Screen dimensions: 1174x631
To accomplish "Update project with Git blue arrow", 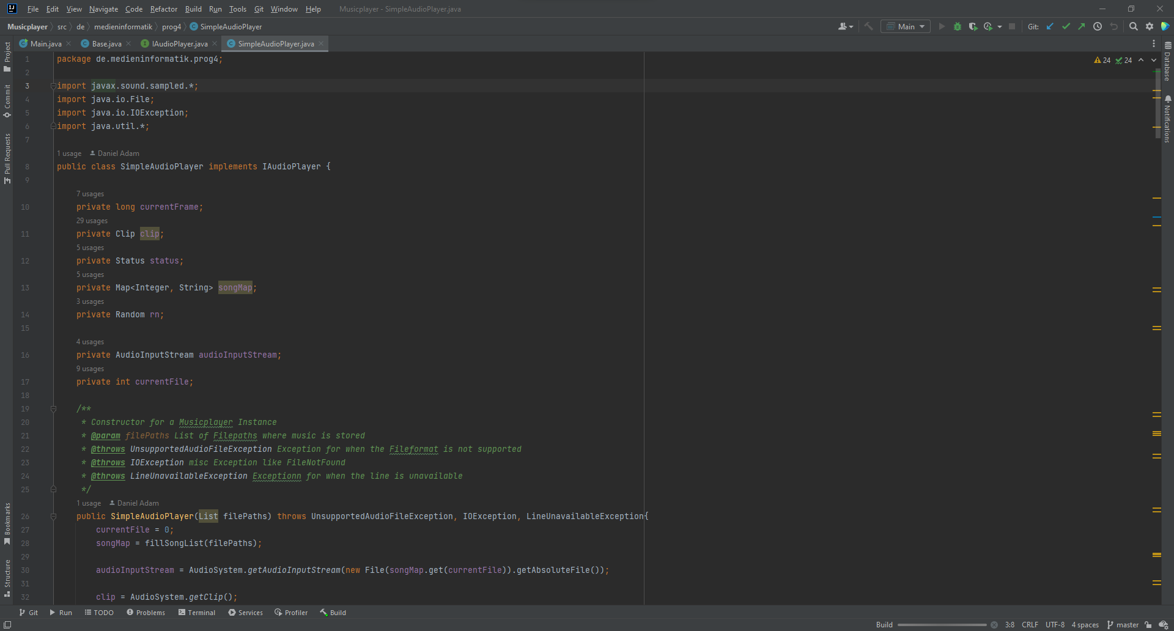I will 1050,26.
